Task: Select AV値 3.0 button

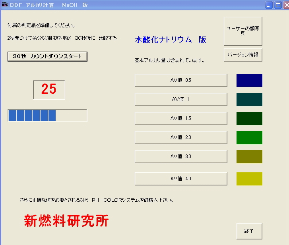Action: click(x=181, y=156)
